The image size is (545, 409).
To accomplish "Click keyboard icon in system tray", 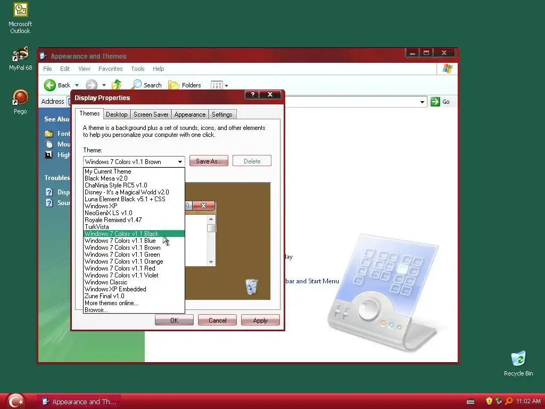I will [x=470, y=402].
